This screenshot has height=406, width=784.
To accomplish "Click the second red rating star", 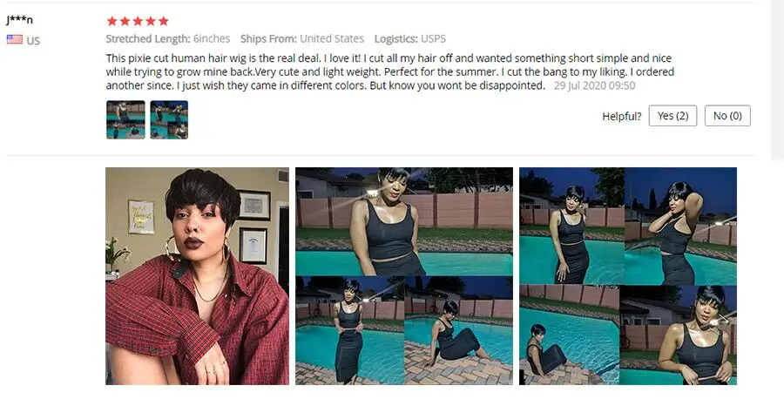I will pos(125,21).
